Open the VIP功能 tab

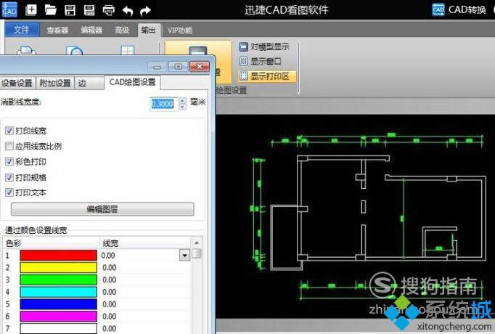point(179,30)
